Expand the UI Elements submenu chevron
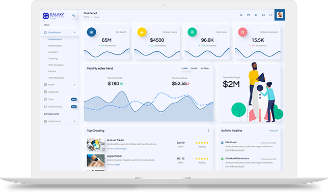 (x=74, y=121)
